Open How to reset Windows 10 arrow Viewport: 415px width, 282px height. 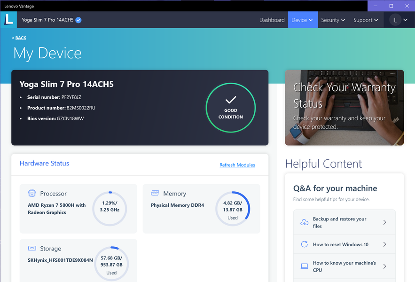pyautogui.click(x=385, y=244)
